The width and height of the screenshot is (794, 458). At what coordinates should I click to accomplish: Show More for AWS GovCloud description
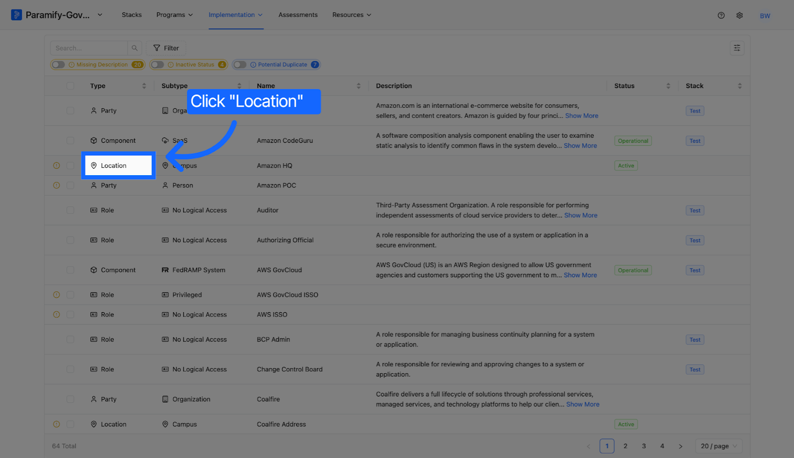[580, 275]
